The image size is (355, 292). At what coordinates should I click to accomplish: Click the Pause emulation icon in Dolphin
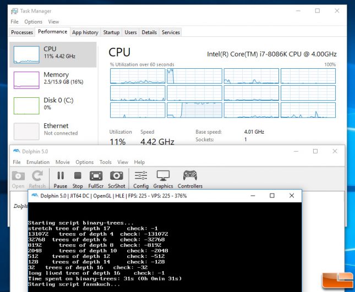pos(61,175)
